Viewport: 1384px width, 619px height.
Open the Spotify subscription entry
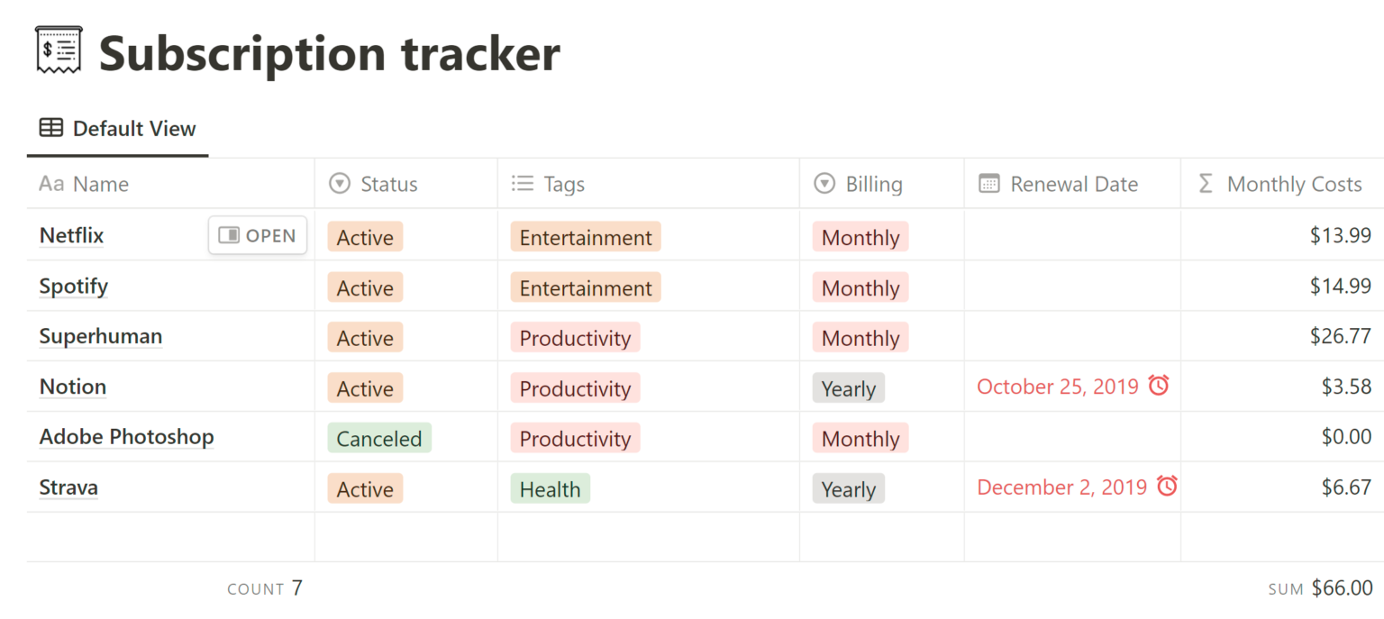click(x=73, y=286)
